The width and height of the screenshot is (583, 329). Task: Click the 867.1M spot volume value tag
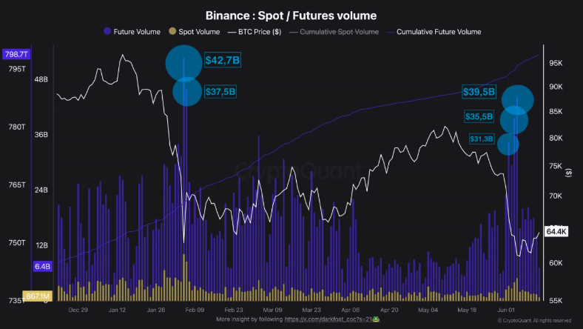point(38,296)
